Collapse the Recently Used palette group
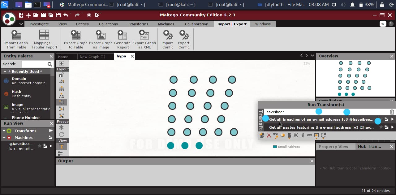This screenshot has height=195, width=396. (5, 71)
